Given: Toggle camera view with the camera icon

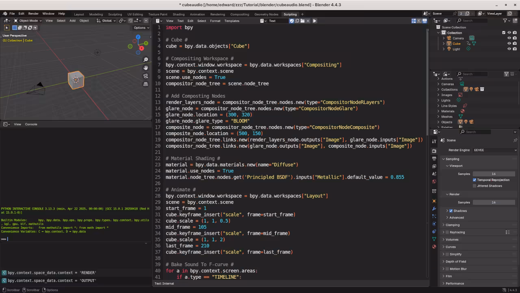Looking at the screenshot, I should coord(146,76).
